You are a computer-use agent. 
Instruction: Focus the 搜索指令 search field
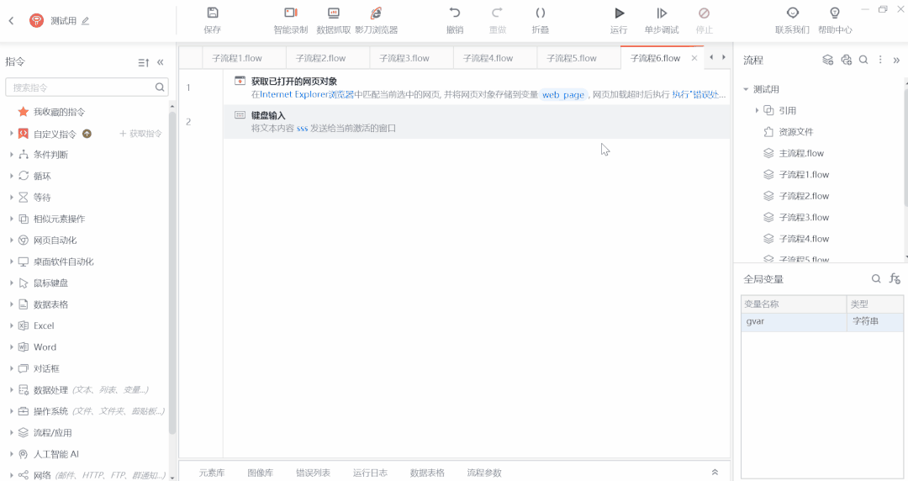pyautogui.click(x=87, y=87)
